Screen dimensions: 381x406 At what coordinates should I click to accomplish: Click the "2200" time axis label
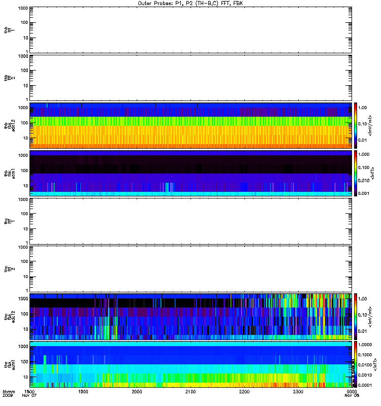click(x=244, y=391)
